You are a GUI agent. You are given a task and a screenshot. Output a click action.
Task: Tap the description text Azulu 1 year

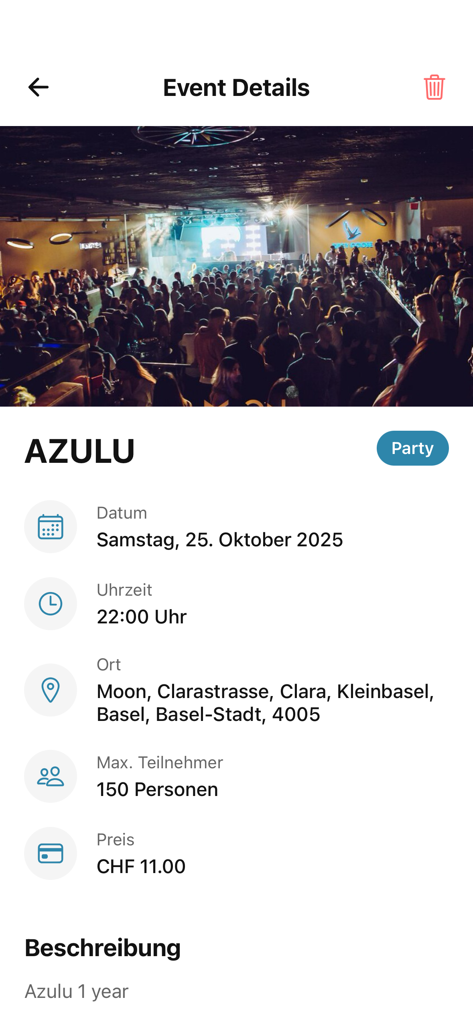[x=77, y=991]
